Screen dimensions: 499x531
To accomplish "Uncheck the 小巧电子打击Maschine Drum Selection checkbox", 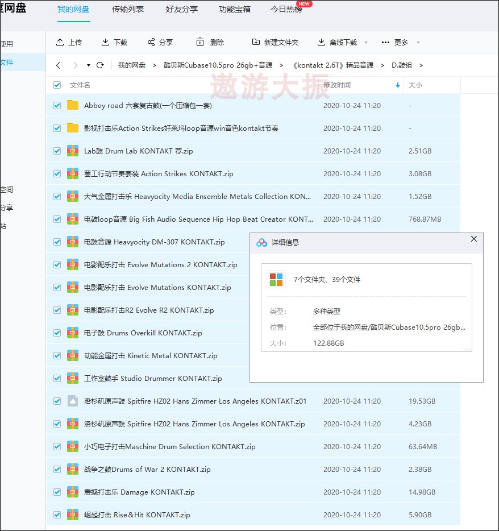I will click(57, 447).
